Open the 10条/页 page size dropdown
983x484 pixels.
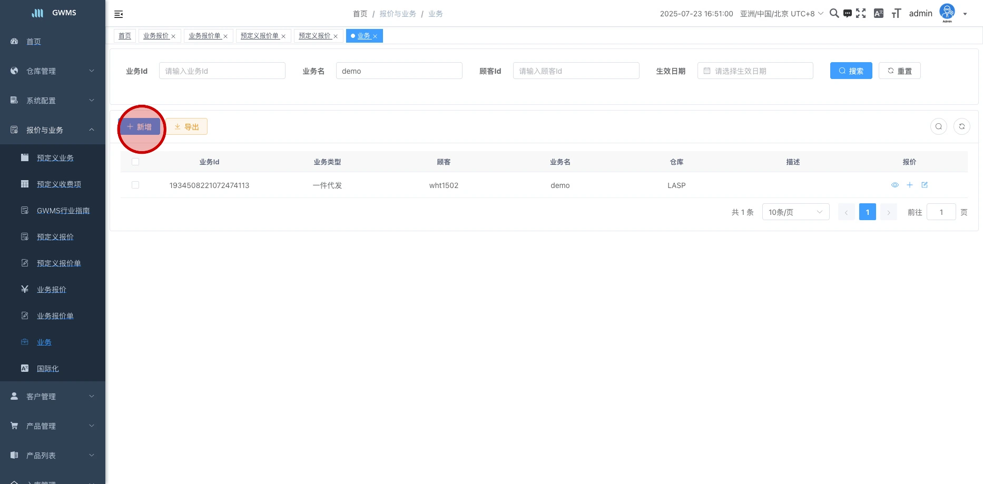click(795, 212)
